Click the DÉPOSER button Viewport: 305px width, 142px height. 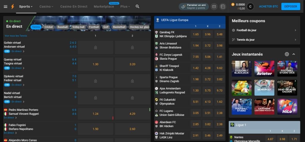291,7
